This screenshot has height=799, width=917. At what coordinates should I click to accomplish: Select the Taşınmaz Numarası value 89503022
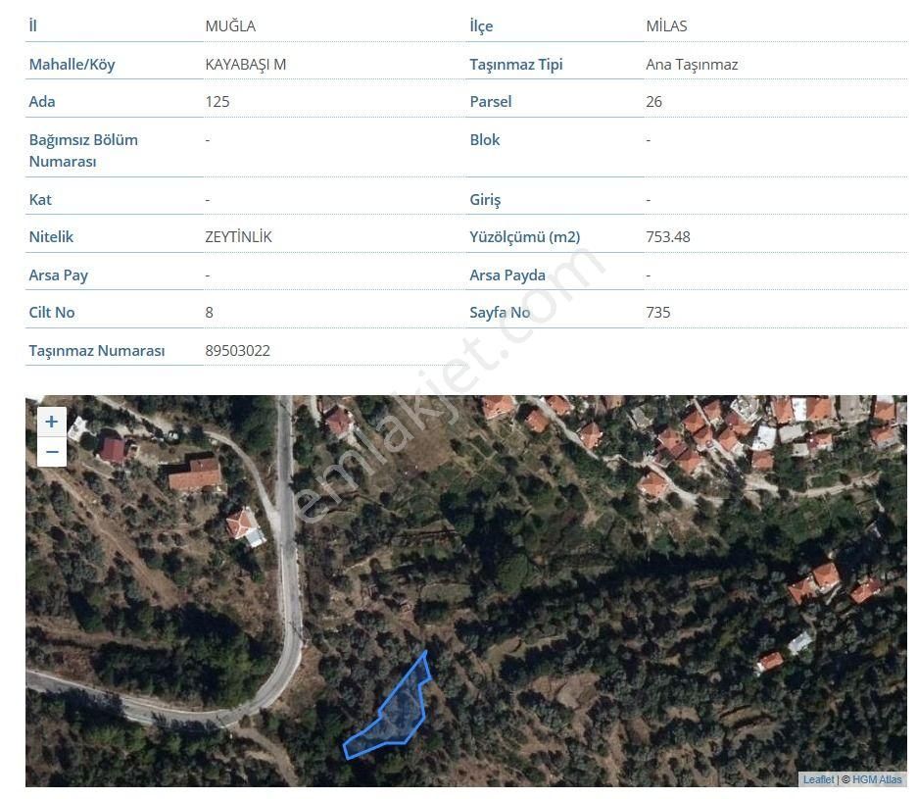237,350
